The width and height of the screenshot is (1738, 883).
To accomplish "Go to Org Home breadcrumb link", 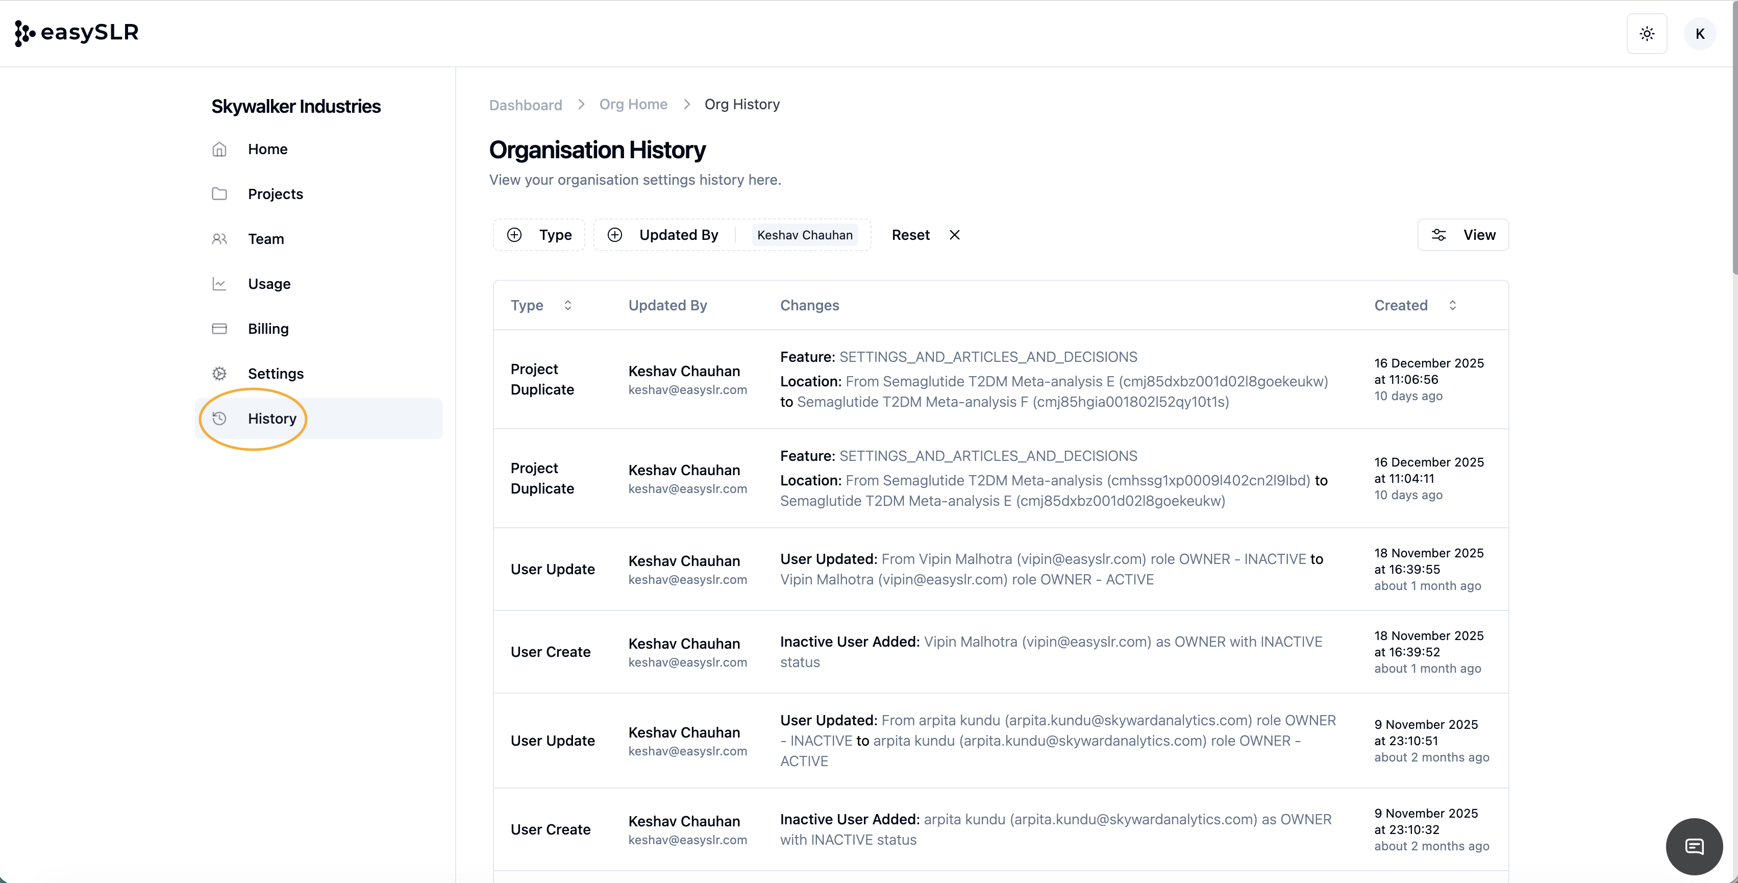I will tap(633, 104).
